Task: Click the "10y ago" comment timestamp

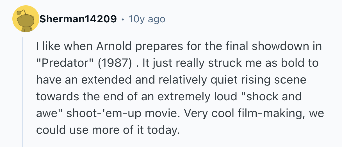Action: 147,19
